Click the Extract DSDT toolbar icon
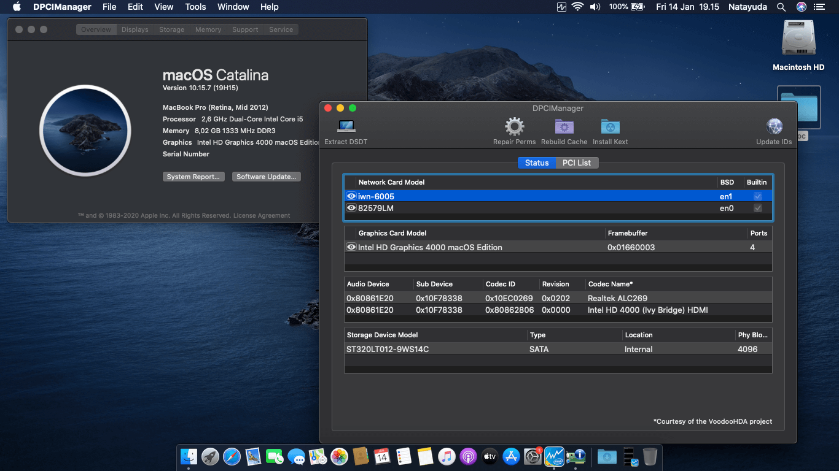The image size is (839, 471). [x=346, y=127]
